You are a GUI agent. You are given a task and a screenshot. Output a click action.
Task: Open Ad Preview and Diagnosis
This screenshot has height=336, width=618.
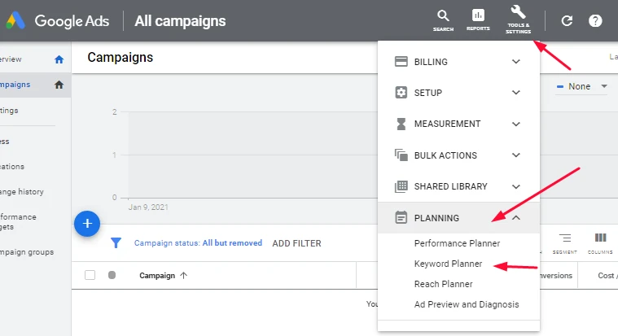467,304
